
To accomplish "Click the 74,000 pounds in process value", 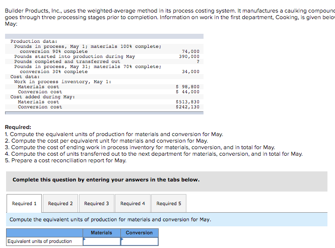I will coord(190,51).
